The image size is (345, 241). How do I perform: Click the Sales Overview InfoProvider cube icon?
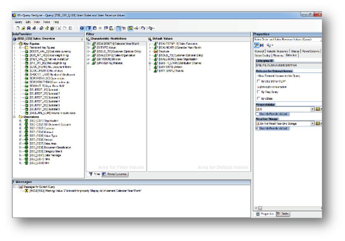coord(15,39)
